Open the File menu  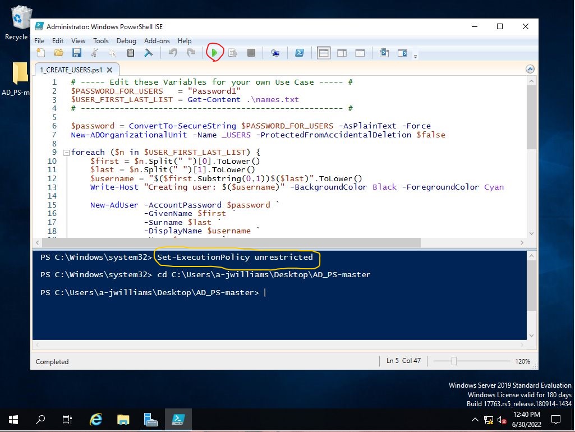(39, 41)
